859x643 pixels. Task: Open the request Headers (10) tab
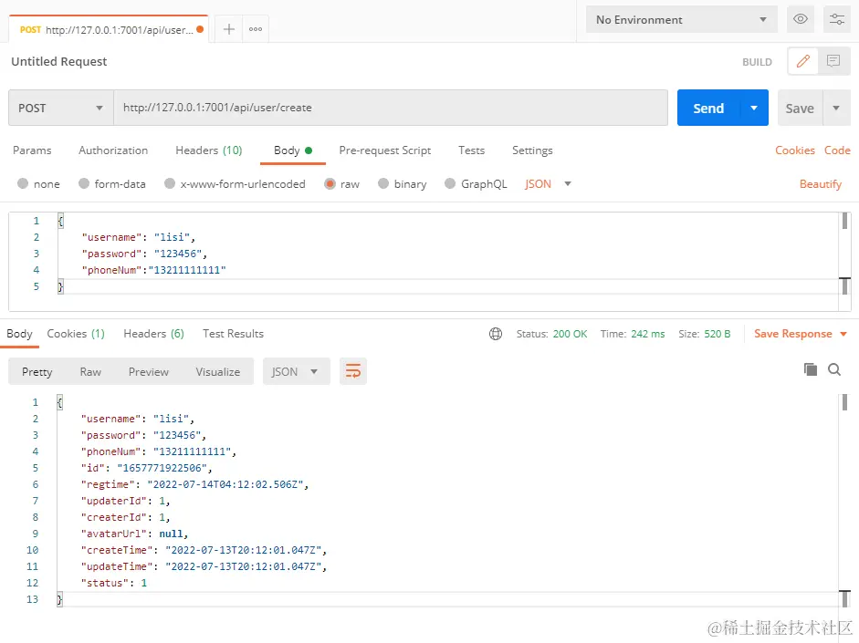(209, 150)
